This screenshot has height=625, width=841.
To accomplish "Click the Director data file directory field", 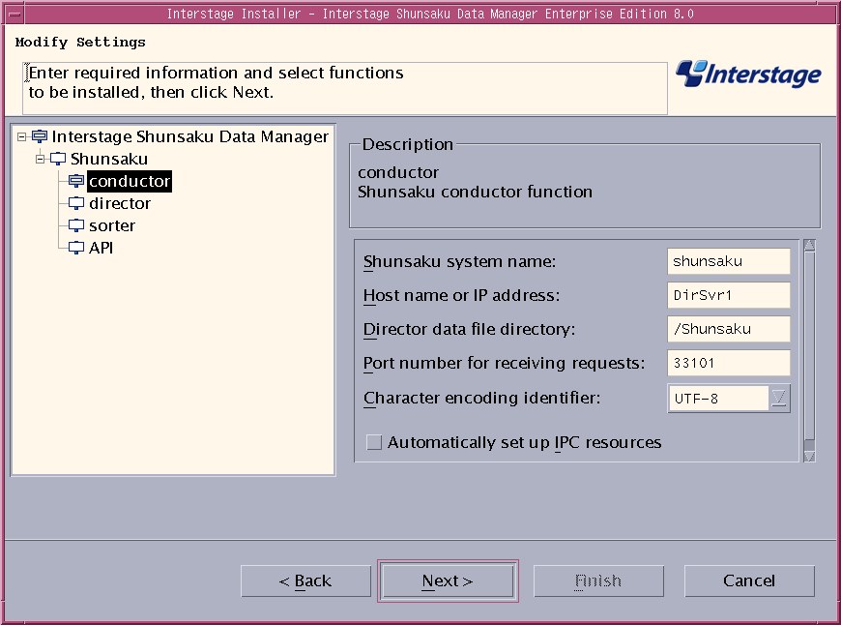I will pos(728,329).
